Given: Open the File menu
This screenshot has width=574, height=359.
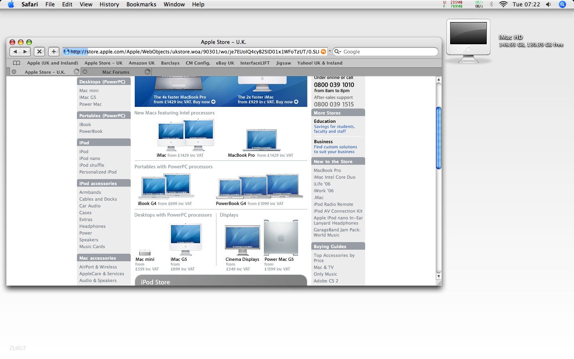Looking at the screenshot, I should (50, 4).
